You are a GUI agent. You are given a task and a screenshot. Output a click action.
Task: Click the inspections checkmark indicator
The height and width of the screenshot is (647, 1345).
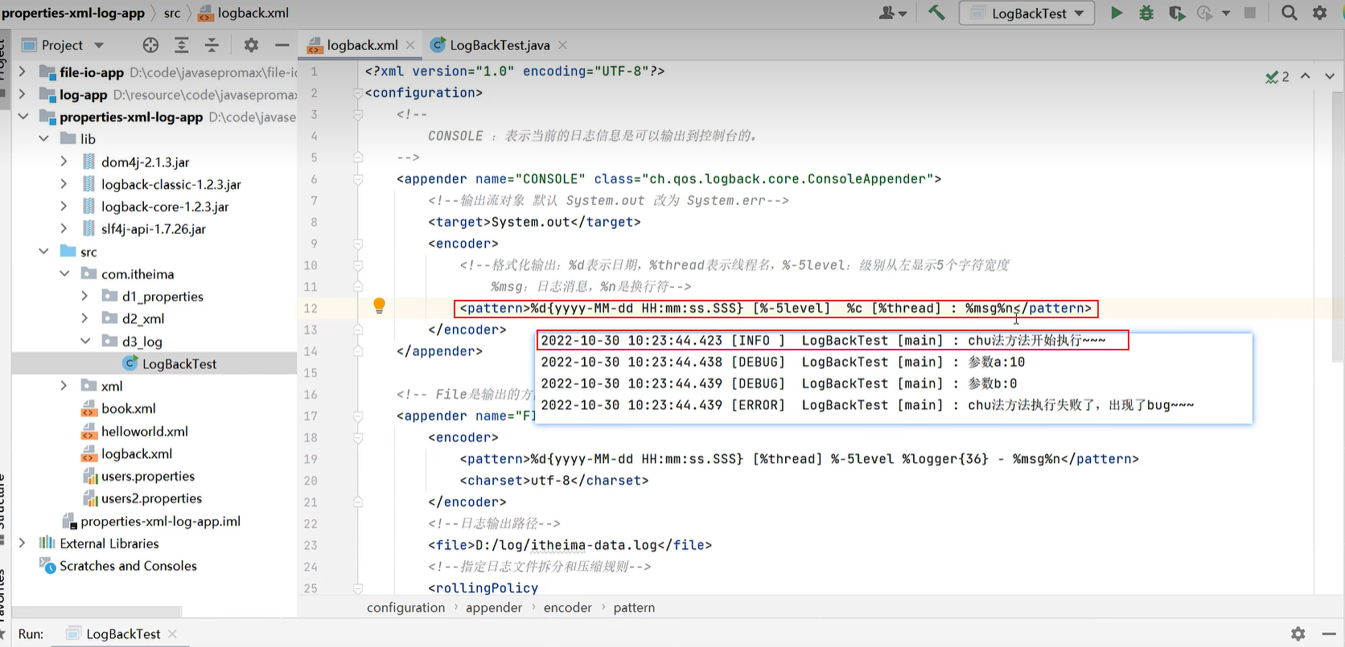(x=1277, y=76)
